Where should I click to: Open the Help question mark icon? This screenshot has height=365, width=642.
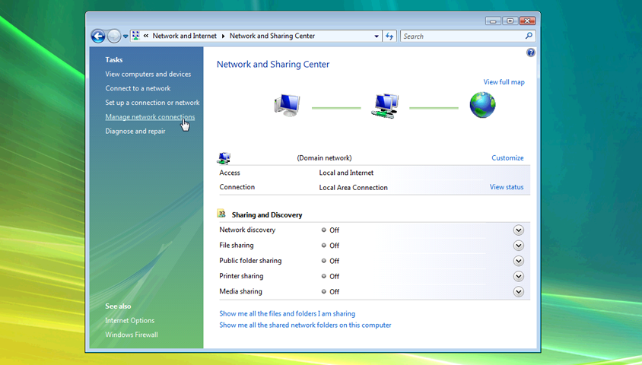tap(530, 52)
